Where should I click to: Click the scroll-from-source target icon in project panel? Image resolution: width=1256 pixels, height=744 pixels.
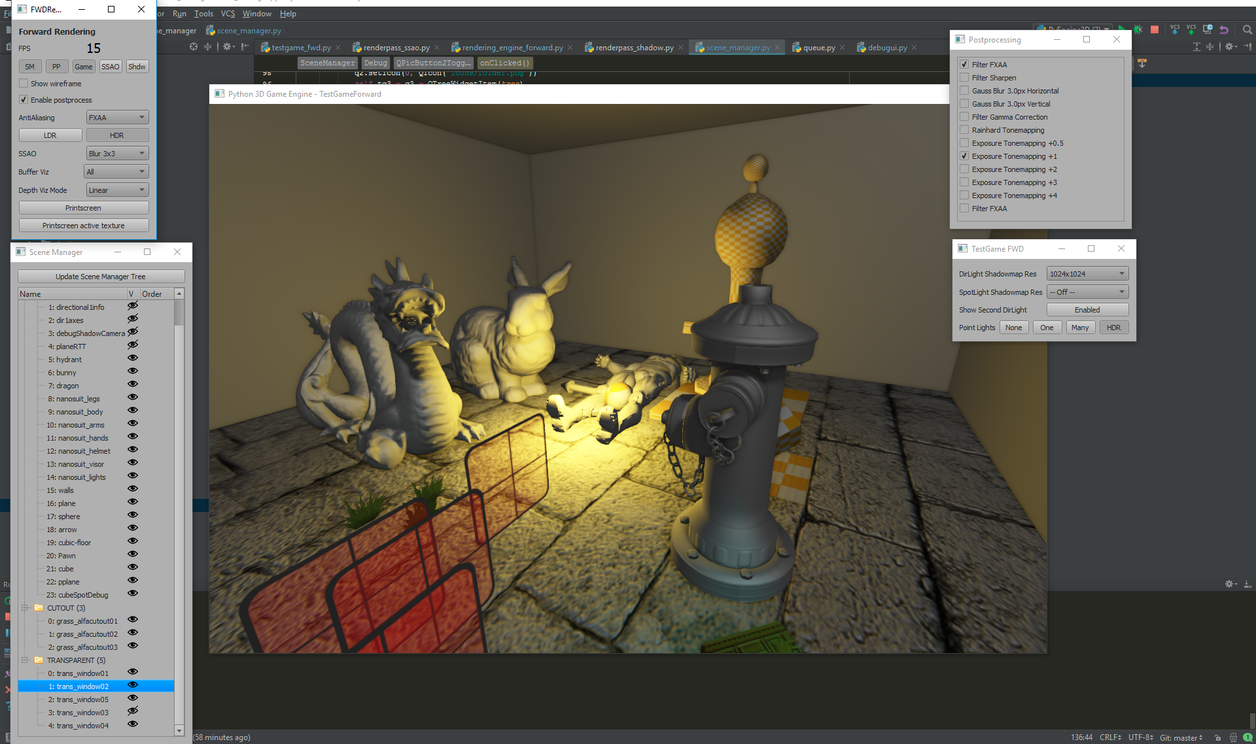tap(194, 46)
